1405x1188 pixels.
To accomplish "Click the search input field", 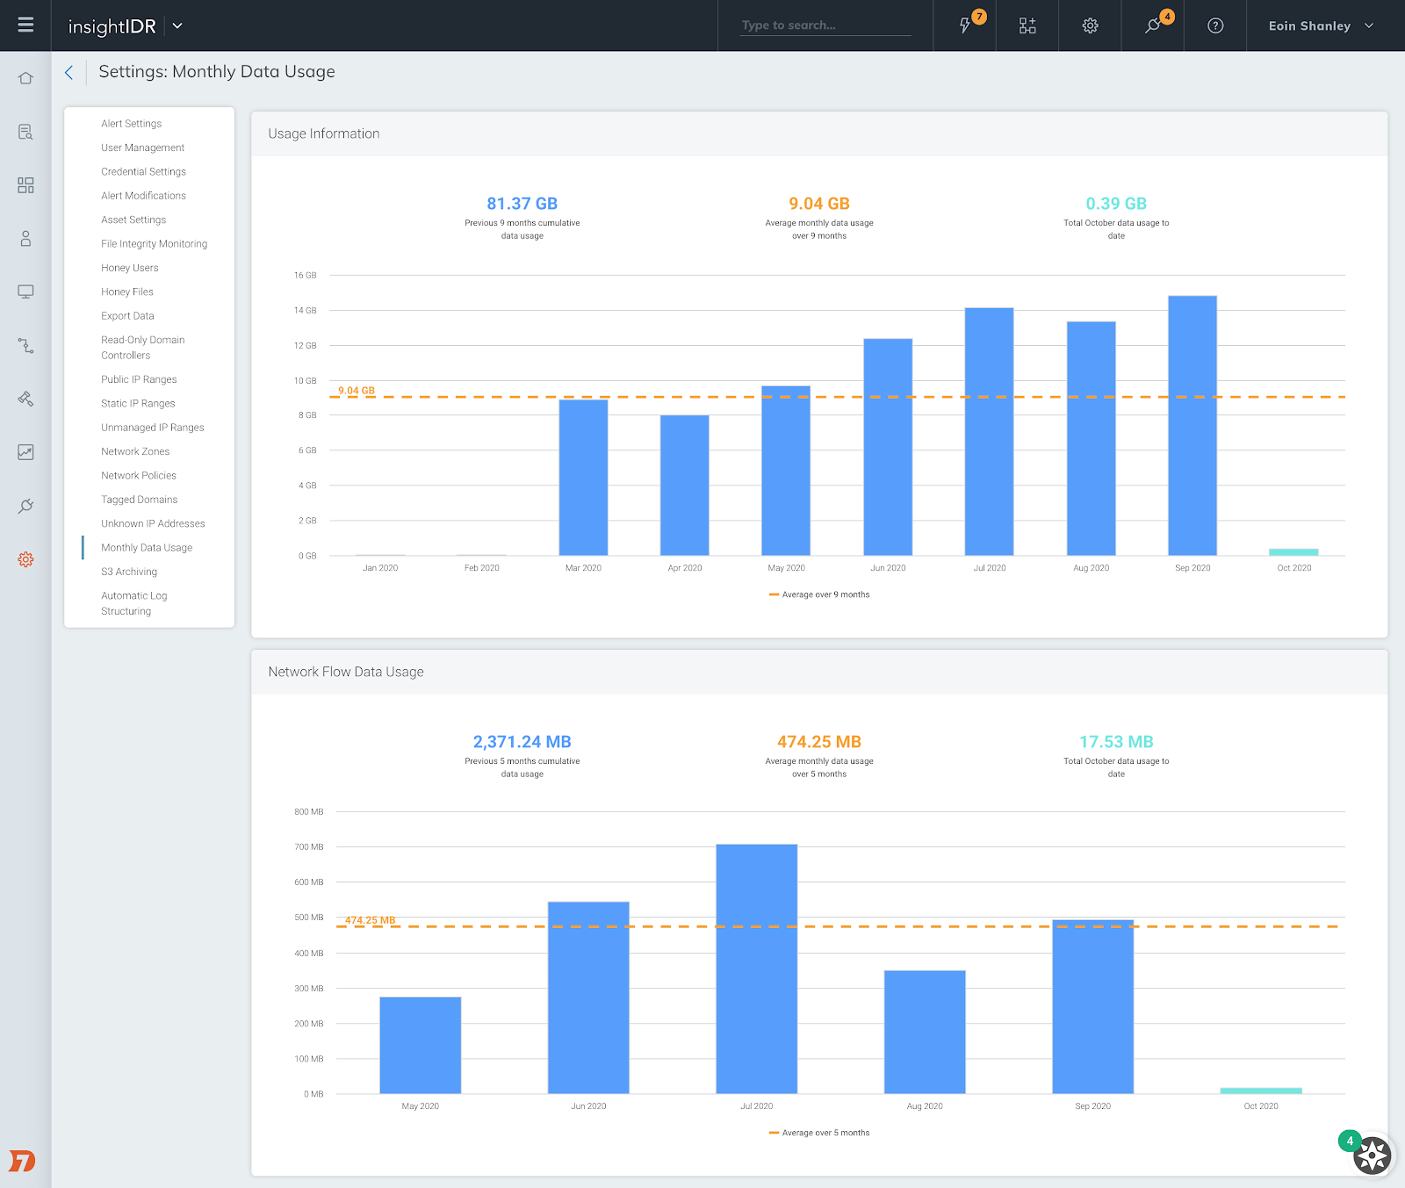I will pos(825,25).
